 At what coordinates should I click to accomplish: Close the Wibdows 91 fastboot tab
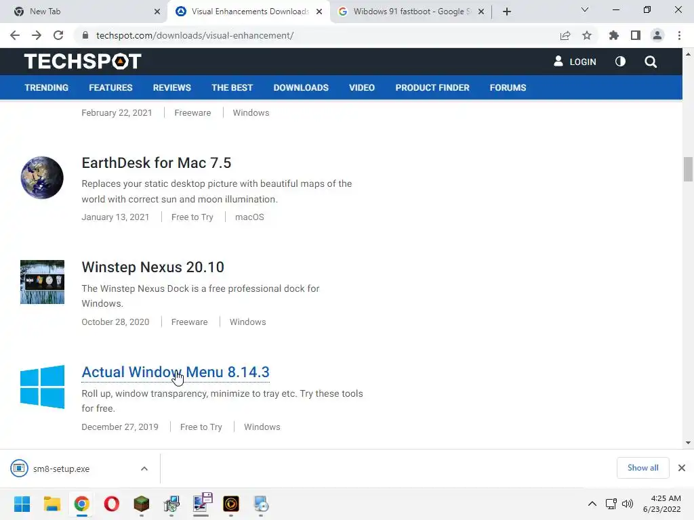click(481, 12)
